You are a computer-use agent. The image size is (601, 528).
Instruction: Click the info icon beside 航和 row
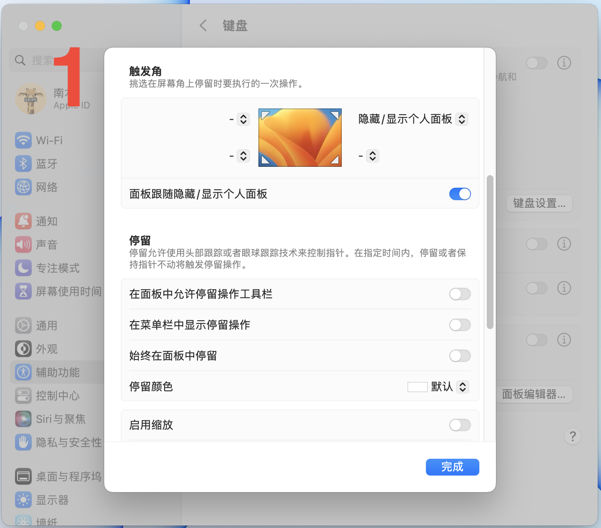point(564,63)
